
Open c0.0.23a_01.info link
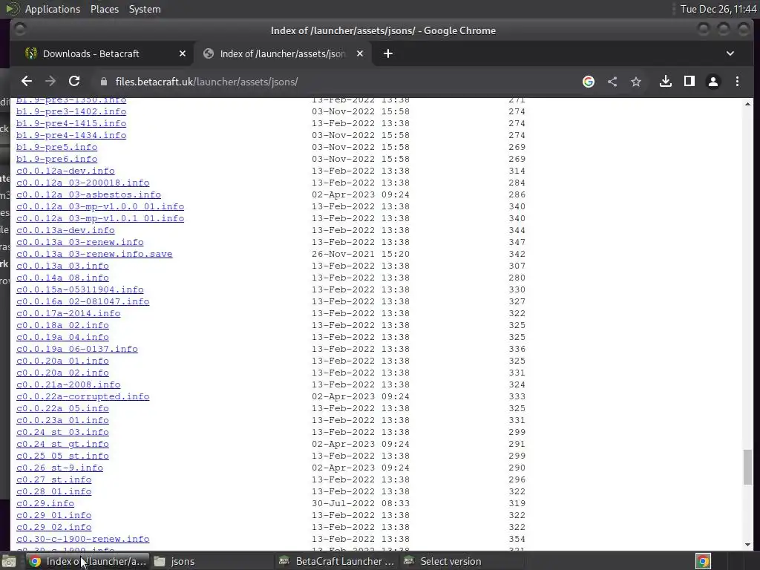pos(62,420)
